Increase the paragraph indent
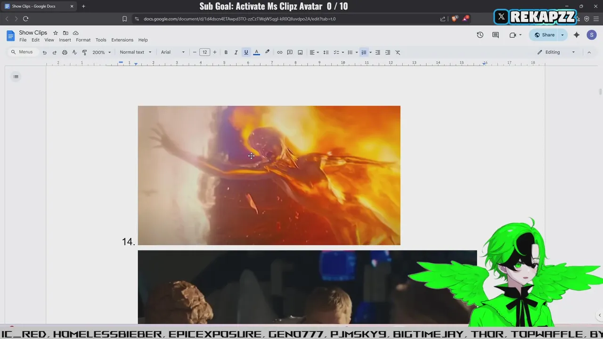 [x=388, y=52]
